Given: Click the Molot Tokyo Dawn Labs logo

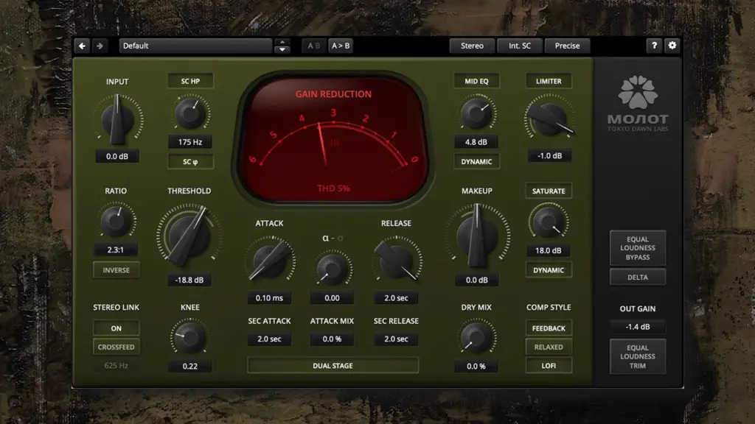Looking at the screenshot, I should (x=638, y=103).
